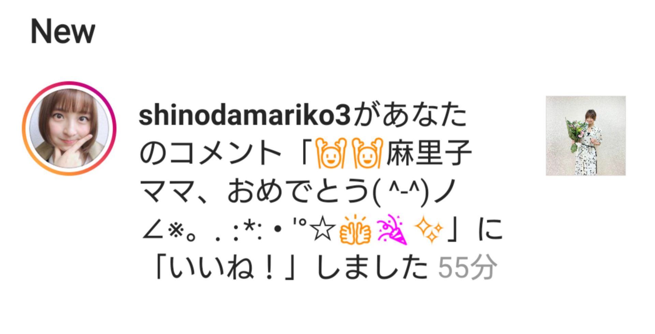Click the (^-^)ノ kaomoji

point(414,191)
